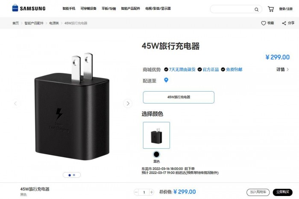The height and width of the screenshot is (199, 299).
Task: Click the 立即购买 buy now button
Action: click(283, 192)
